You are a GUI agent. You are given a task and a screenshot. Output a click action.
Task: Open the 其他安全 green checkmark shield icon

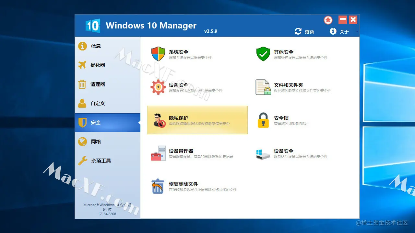coord(263,54)
